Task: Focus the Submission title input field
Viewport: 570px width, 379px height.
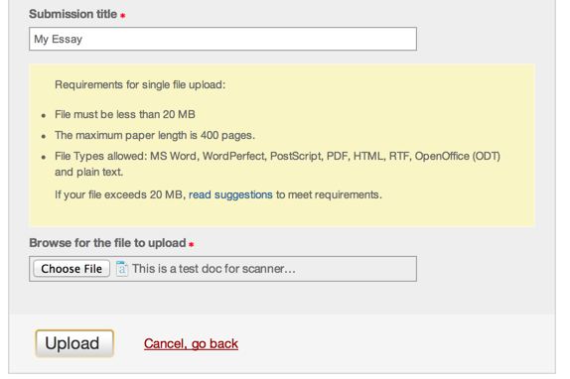Action: [x=222, y=39]
